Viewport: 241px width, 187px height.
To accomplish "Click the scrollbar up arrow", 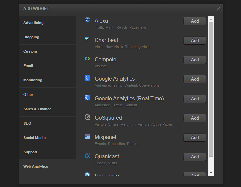I will (211, 19).
